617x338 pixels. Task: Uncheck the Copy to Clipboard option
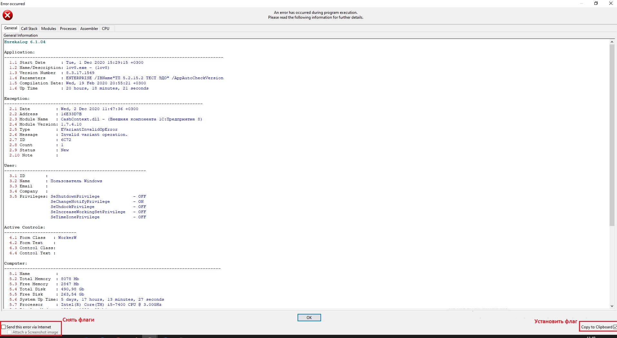(x=615, y=327)
